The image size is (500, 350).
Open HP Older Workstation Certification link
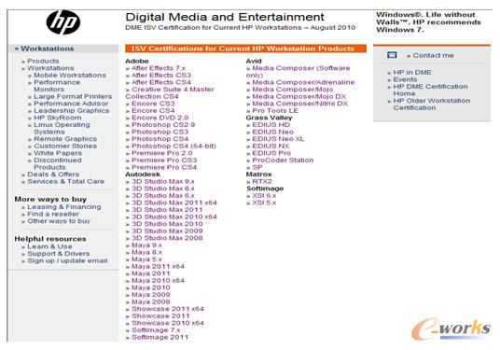pos(432,105)
